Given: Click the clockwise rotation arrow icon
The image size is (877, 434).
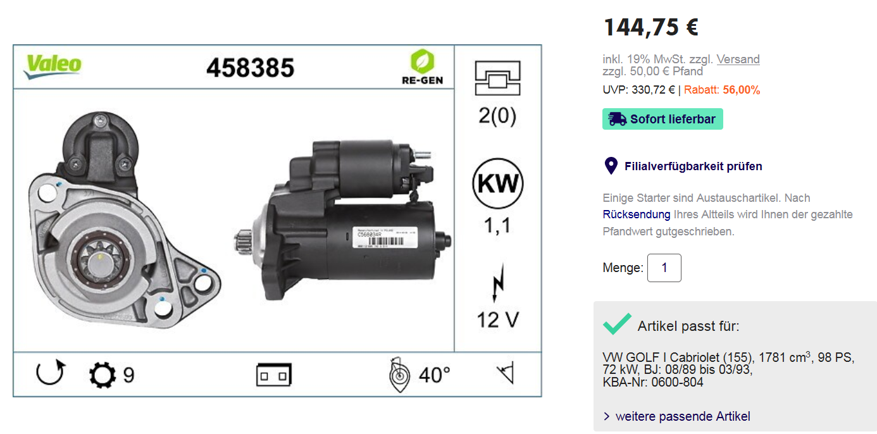Looking at the screenshot, I should tap(51, 373).
